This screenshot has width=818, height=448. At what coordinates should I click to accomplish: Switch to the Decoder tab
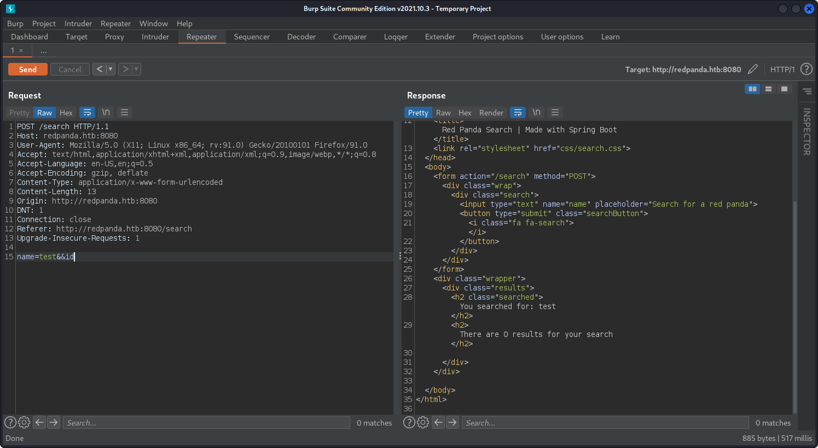[301, 37]
